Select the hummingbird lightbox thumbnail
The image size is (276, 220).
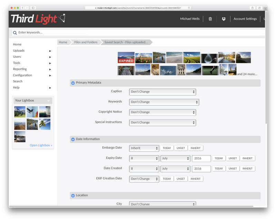(32, 112)
